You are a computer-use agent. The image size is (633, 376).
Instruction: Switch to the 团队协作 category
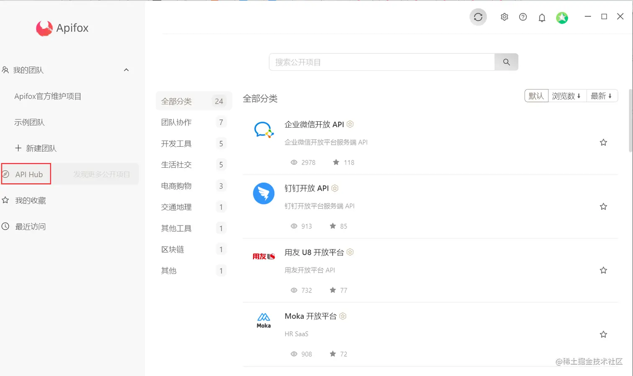pos(176,122)
